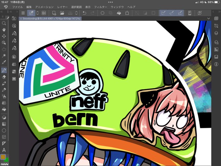Viewport: 221px width, 166px height.
Task: Click the Redo arrow in command bar
Action: [92, 13]
